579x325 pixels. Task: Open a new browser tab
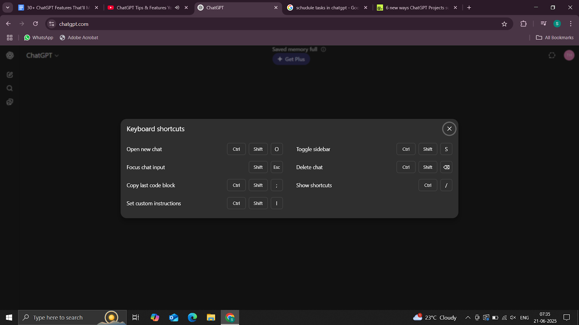[x=469, y=8]
